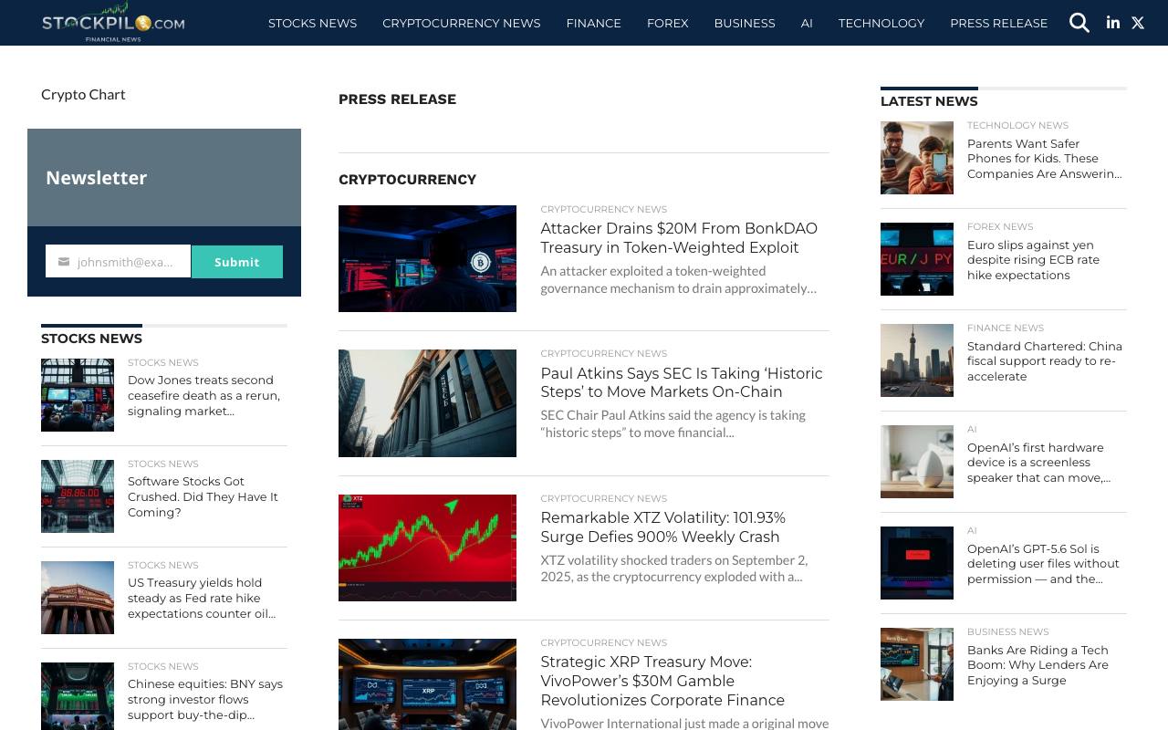
Task: Open the safer phones for kids thumbnail
Action: [x=917, y=158]
